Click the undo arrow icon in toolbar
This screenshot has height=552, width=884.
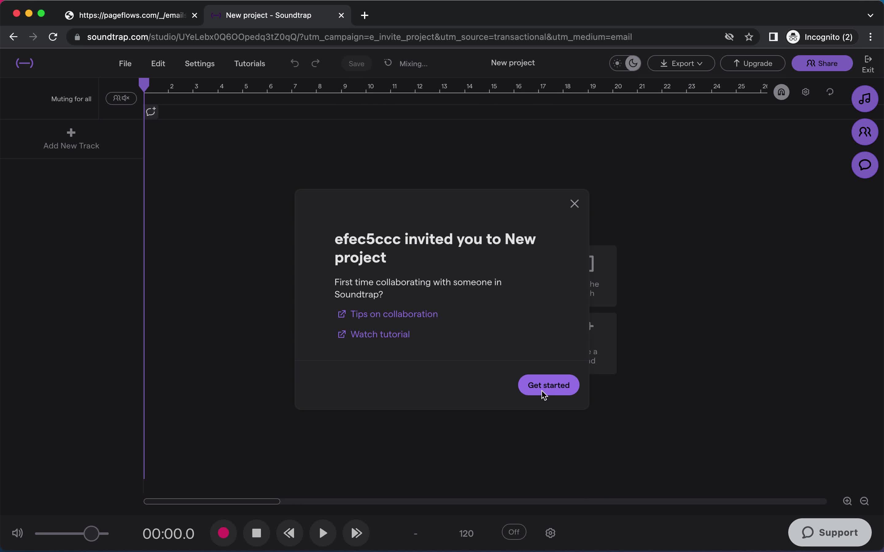tap(295, 63)
